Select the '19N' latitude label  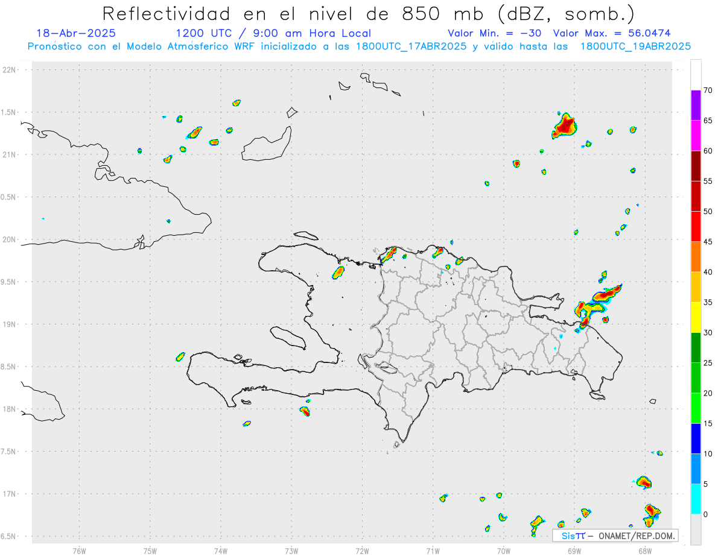tap(10, 324)
